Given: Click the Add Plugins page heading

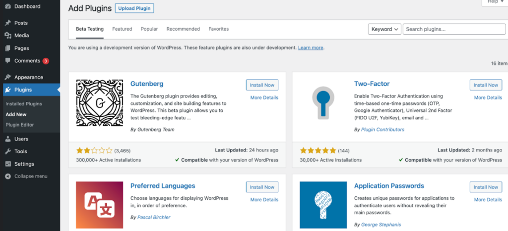Looking at the screenshot, I should tap(90, 8).
